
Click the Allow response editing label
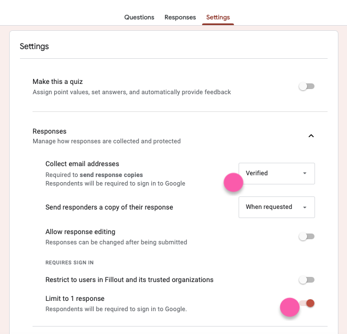point(80,232)
